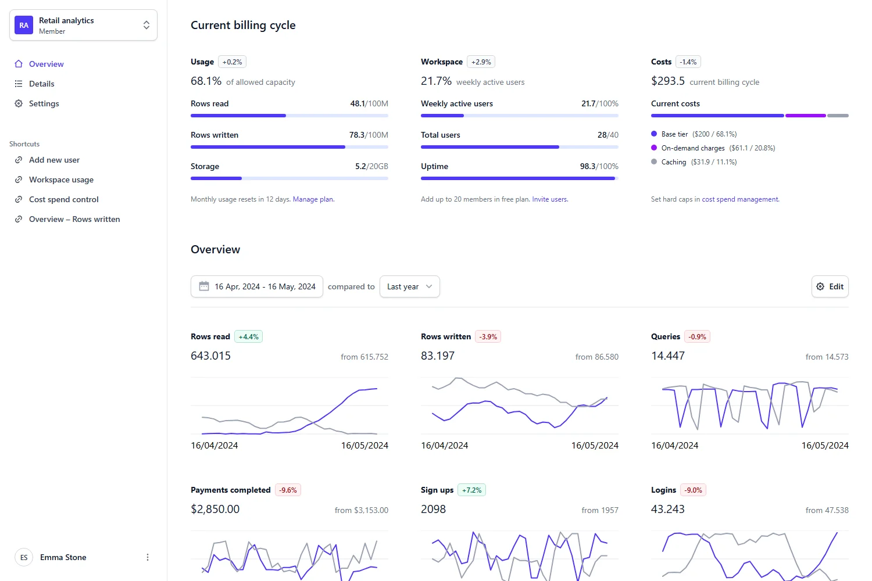Click the Rows read line chart
The height and width of the screenshot is (581, 872).
click(x=290, y=406)
